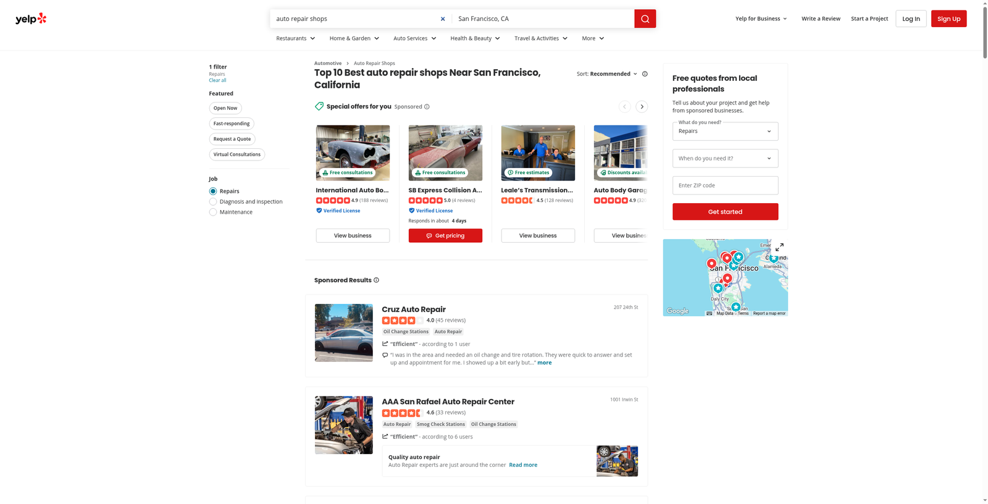
Task: Click more link in Cruz Auto Repair review
Action: pyautogui.click(x=544, y=363)
